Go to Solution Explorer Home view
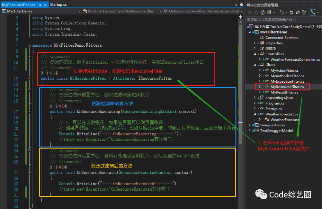The height and width of the screenshot is (209, 322). click(x=262, y=12)
